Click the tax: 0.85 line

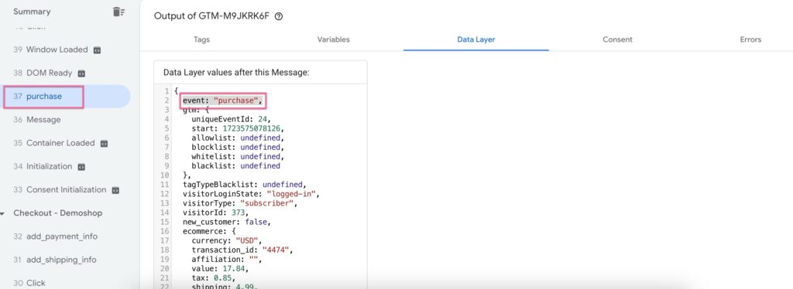[214, 278]
